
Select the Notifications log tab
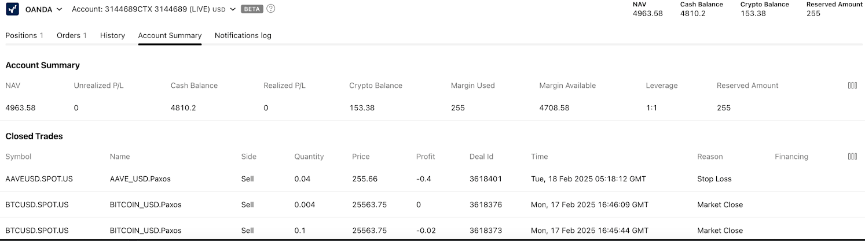pyautogui.click(x=243, y=35)
